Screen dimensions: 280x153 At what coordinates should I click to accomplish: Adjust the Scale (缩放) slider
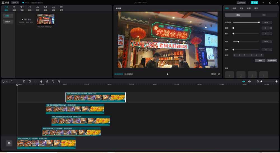tap(246, 42)
